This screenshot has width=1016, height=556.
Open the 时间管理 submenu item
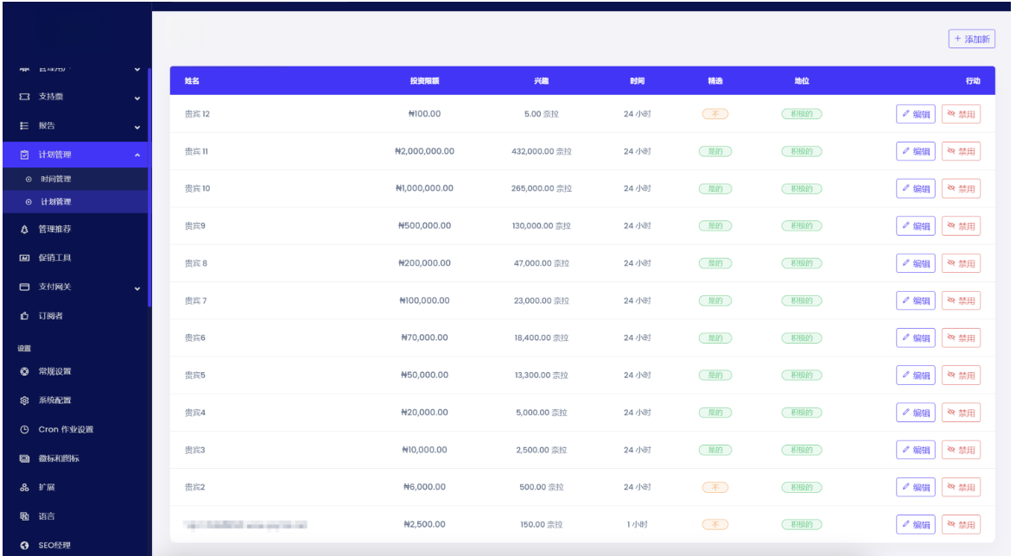point(75,180)
